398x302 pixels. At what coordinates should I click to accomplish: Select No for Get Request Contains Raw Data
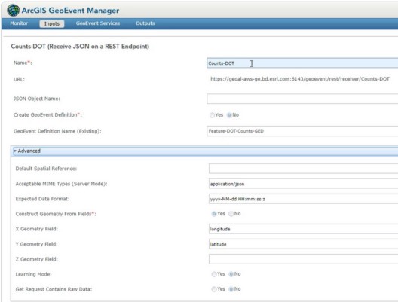tap(231, 289)
